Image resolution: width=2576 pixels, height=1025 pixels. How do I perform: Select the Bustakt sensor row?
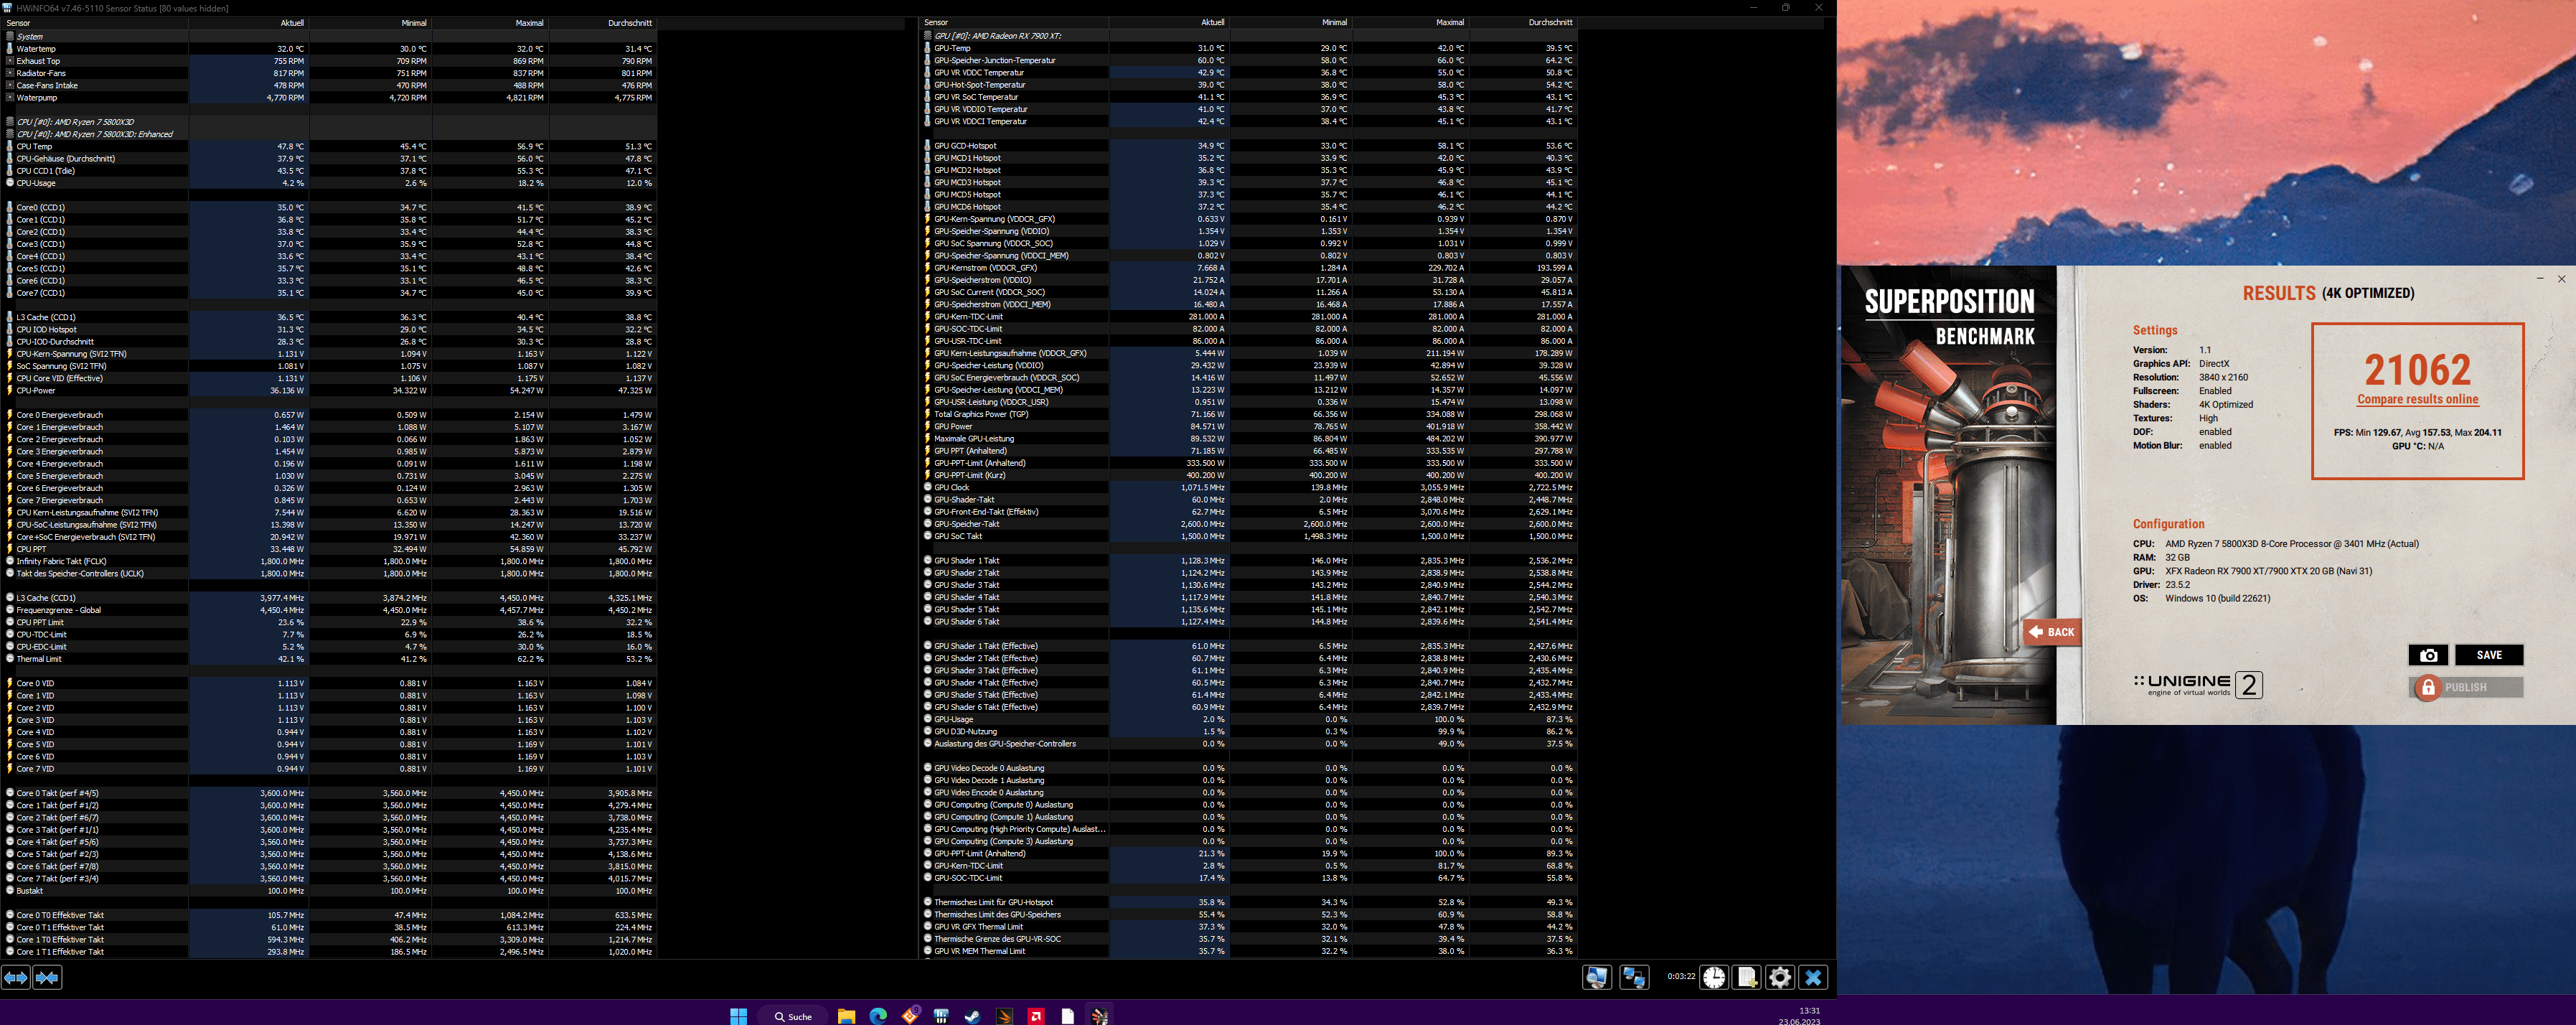pos(330,891)
